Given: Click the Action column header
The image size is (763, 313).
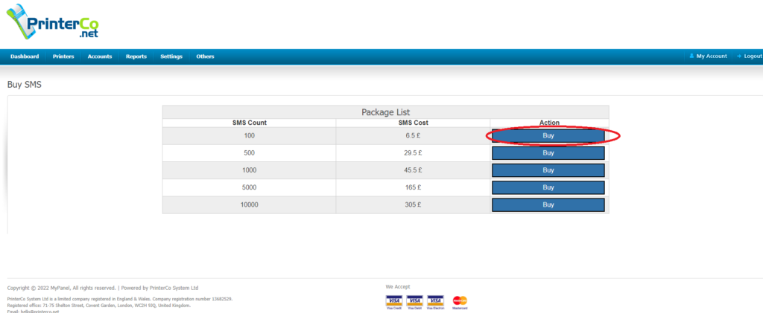Looking at the screenshot, I should click(x=549, y=123).
